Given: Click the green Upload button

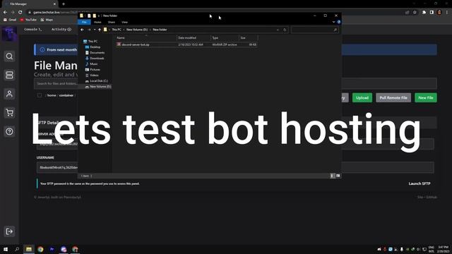Looking at the screenshot, I should point(362,97).
